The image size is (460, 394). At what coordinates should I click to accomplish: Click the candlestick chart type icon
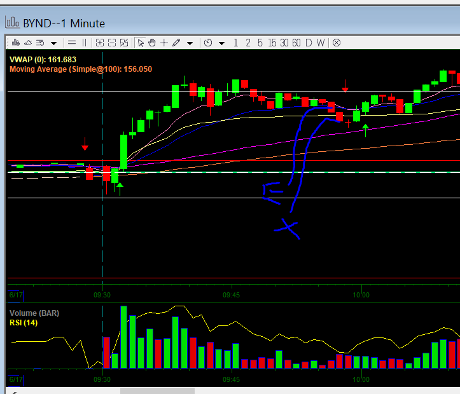(15, 43)
